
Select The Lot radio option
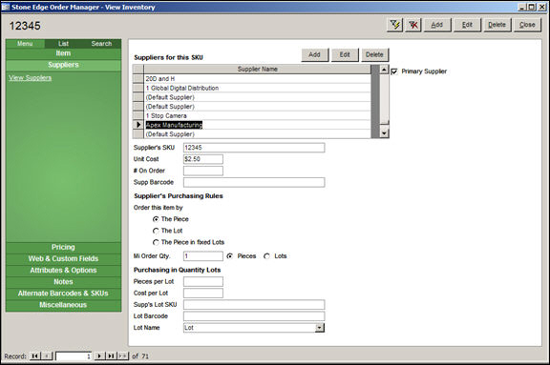tap(156, 231)
